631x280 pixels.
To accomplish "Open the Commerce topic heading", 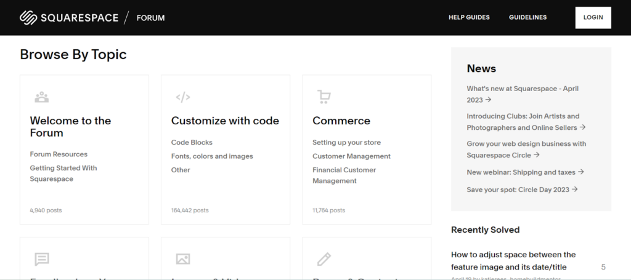I will click(x=341, y=121).
